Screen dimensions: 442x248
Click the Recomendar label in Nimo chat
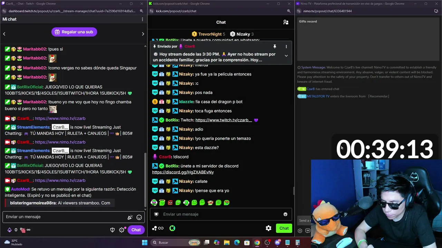(x=378, y=96)
